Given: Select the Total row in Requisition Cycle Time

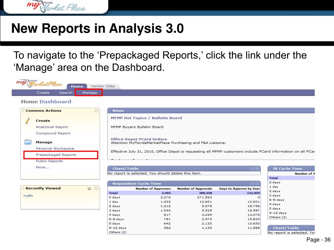Looking at the screenshot, I should coord(184,193).
